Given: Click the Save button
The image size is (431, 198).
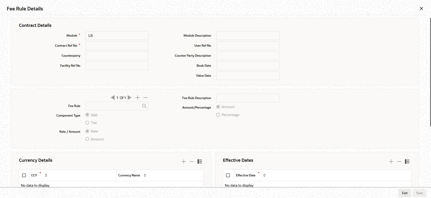Looking at the screenshot, I should pyautogui.click(x=419, y=193).
